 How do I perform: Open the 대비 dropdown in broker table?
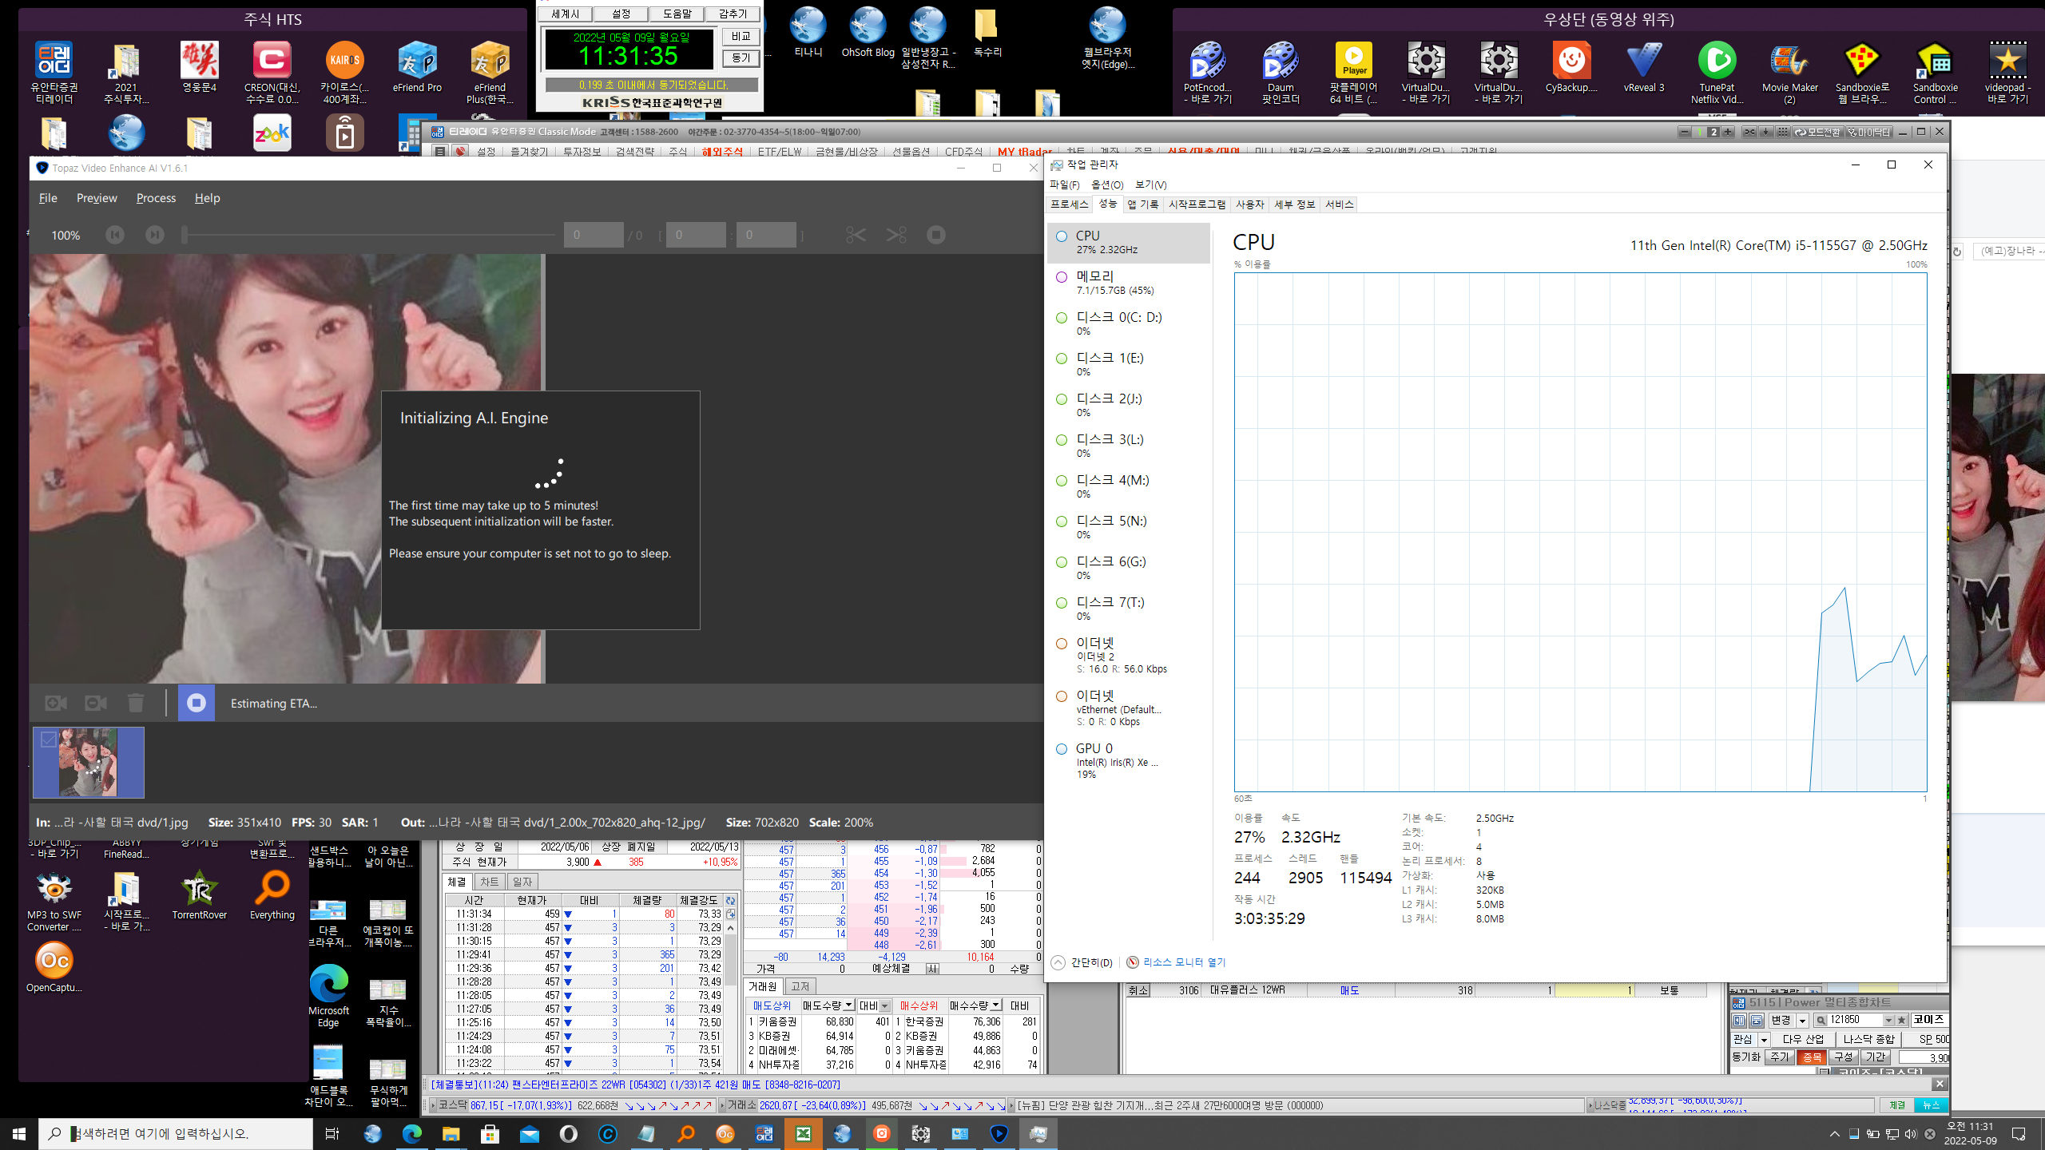pyautogui.click(x=884, y=1006)
